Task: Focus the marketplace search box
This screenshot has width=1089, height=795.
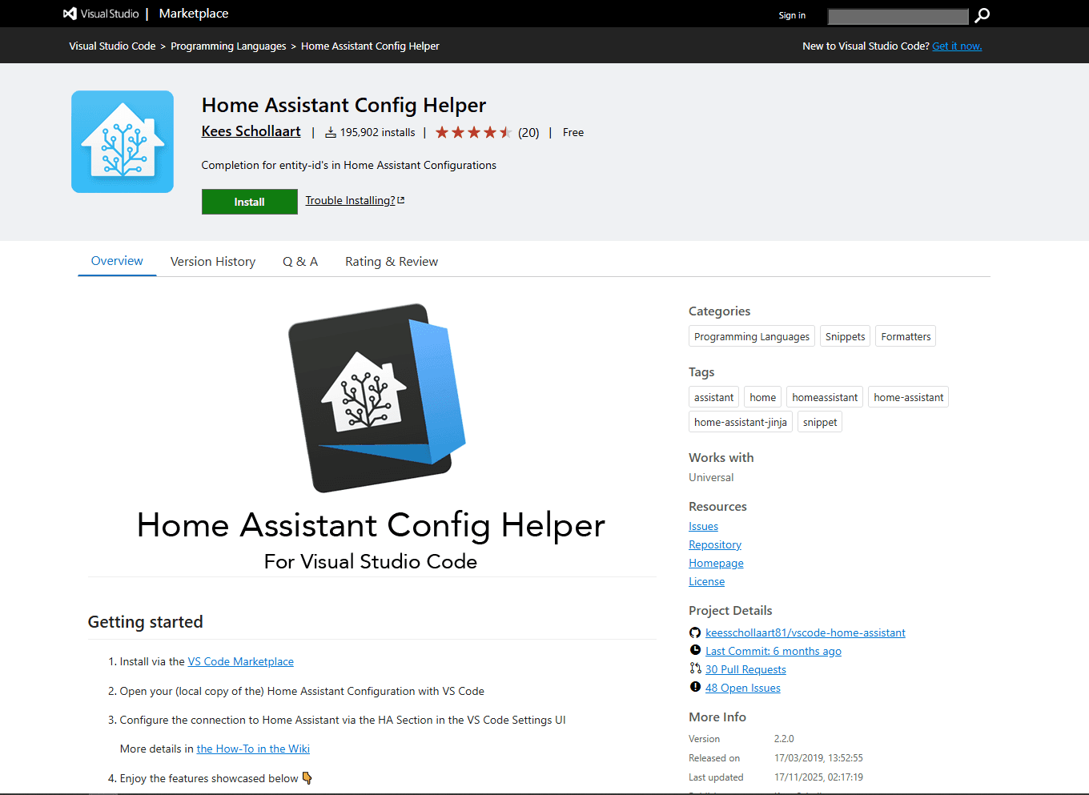Action: pos(898,16)
